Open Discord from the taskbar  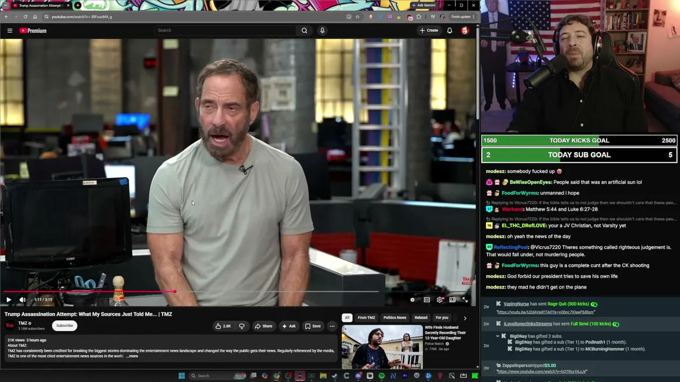tap(358, 376)
